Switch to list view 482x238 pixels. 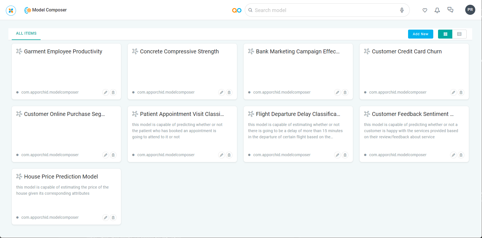point(459,34)
